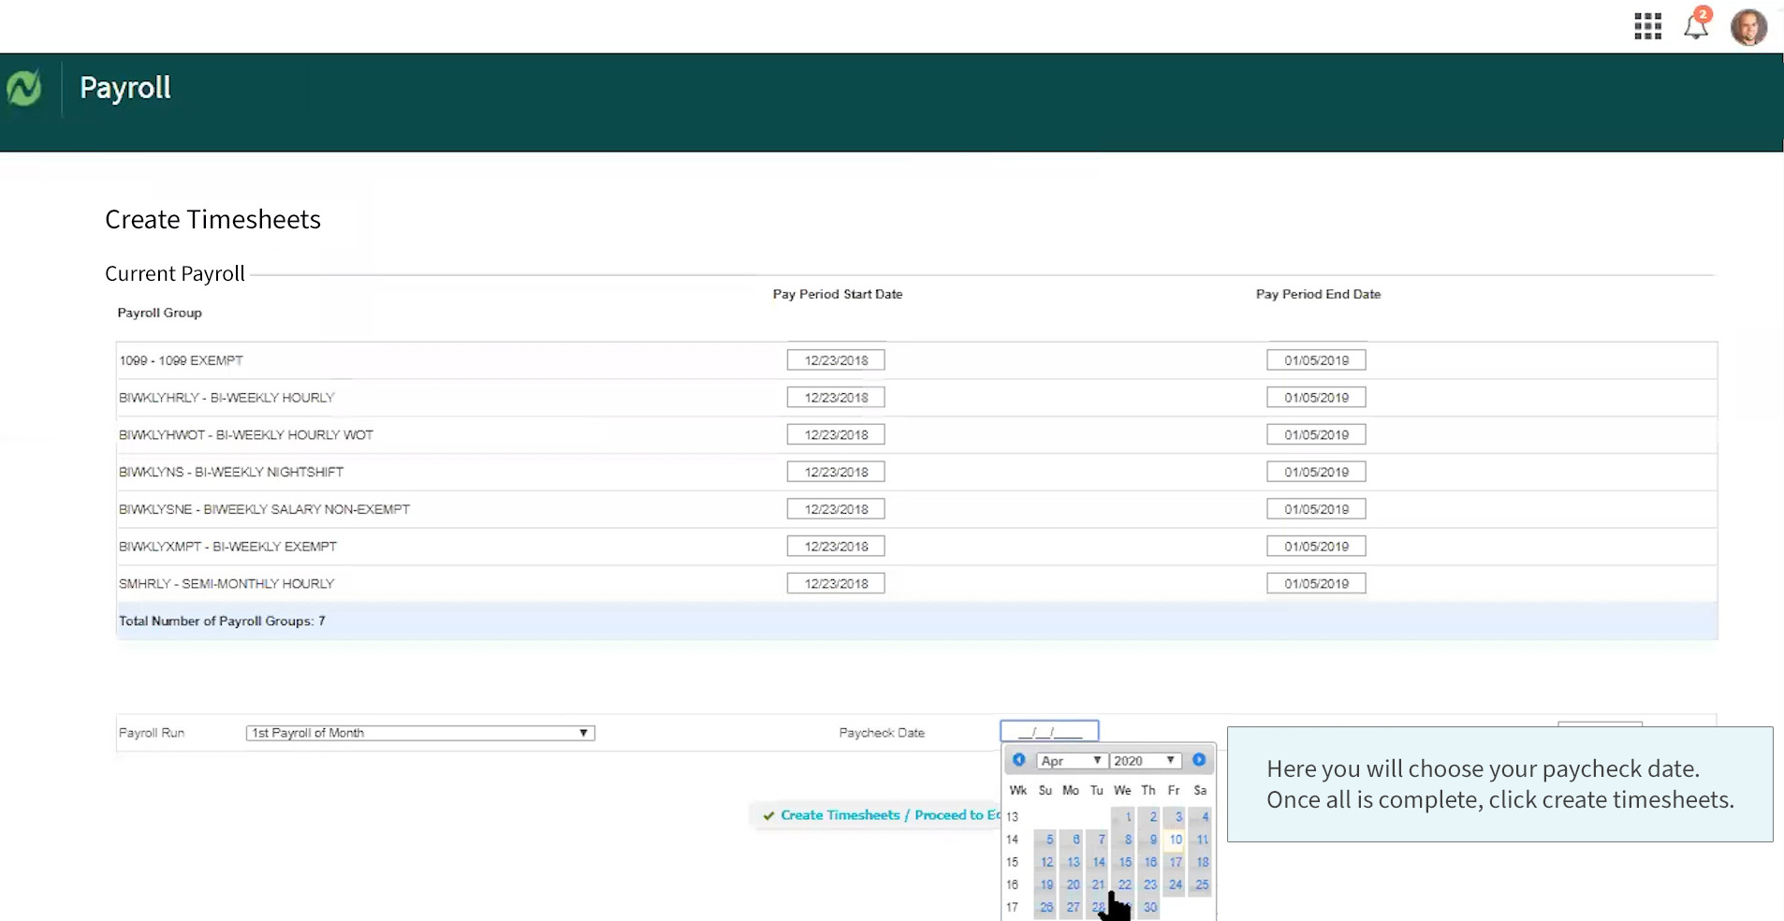
Task: Edit start date for BI-WEEKLY HOURLY row
Action: 836,398
